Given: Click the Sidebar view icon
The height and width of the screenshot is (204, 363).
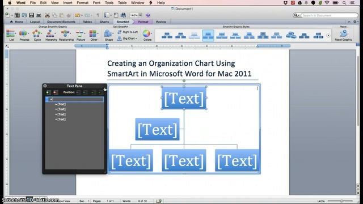Looking at the screenshot, I should coord(107,15).
